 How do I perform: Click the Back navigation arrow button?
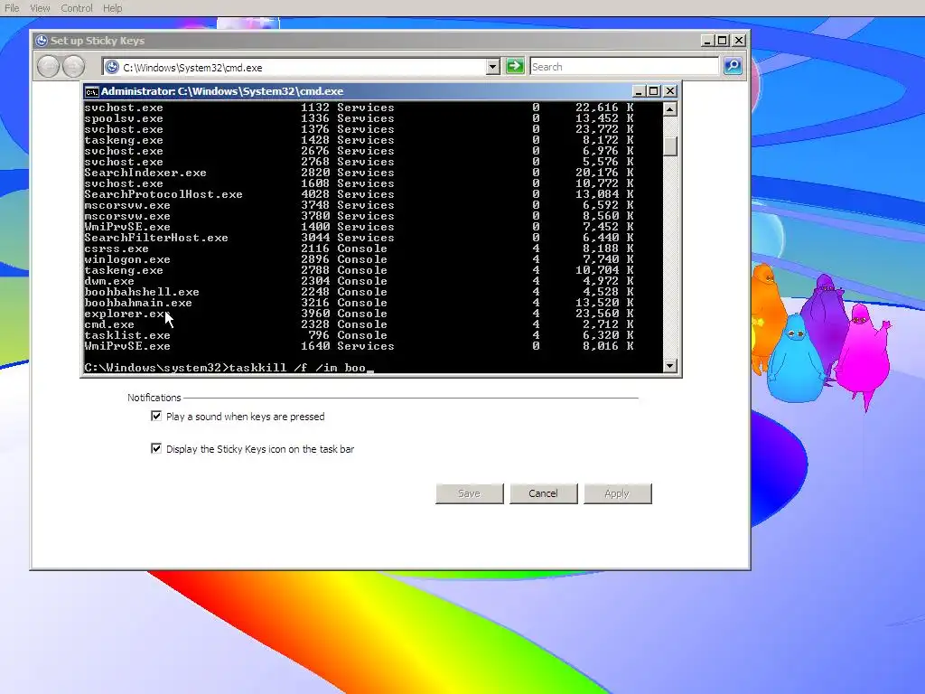click(49, 66)
